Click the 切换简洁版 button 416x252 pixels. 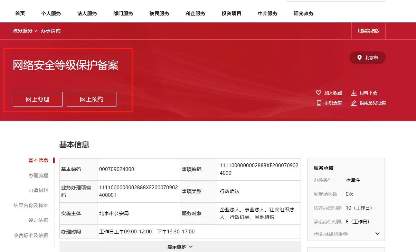point(368,31)
